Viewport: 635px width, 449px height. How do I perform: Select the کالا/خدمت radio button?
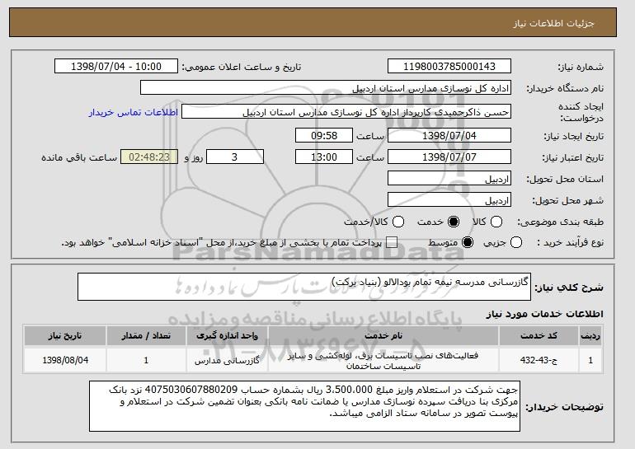pos(398,222)
